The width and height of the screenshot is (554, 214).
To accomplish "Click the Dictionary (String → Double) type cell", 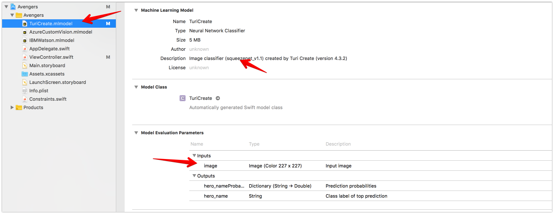I will tap(280, 186).
